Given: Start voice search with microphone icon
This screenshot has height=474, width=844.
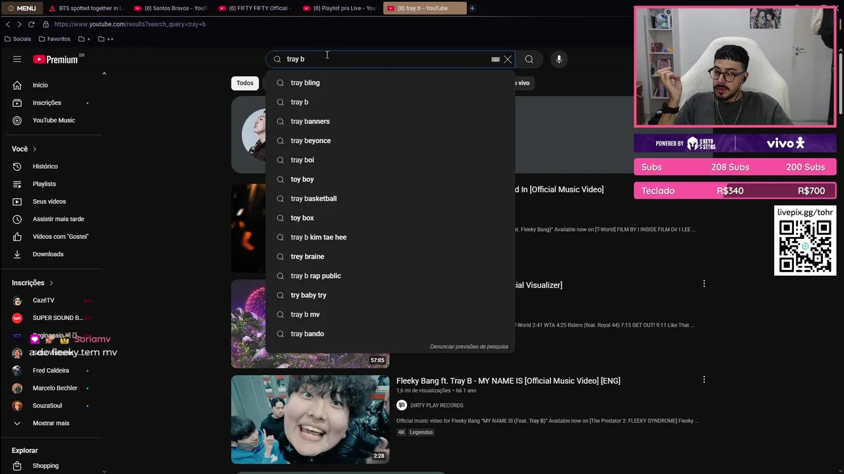Looking at the screenshot, I should click(x=558, y=59).
